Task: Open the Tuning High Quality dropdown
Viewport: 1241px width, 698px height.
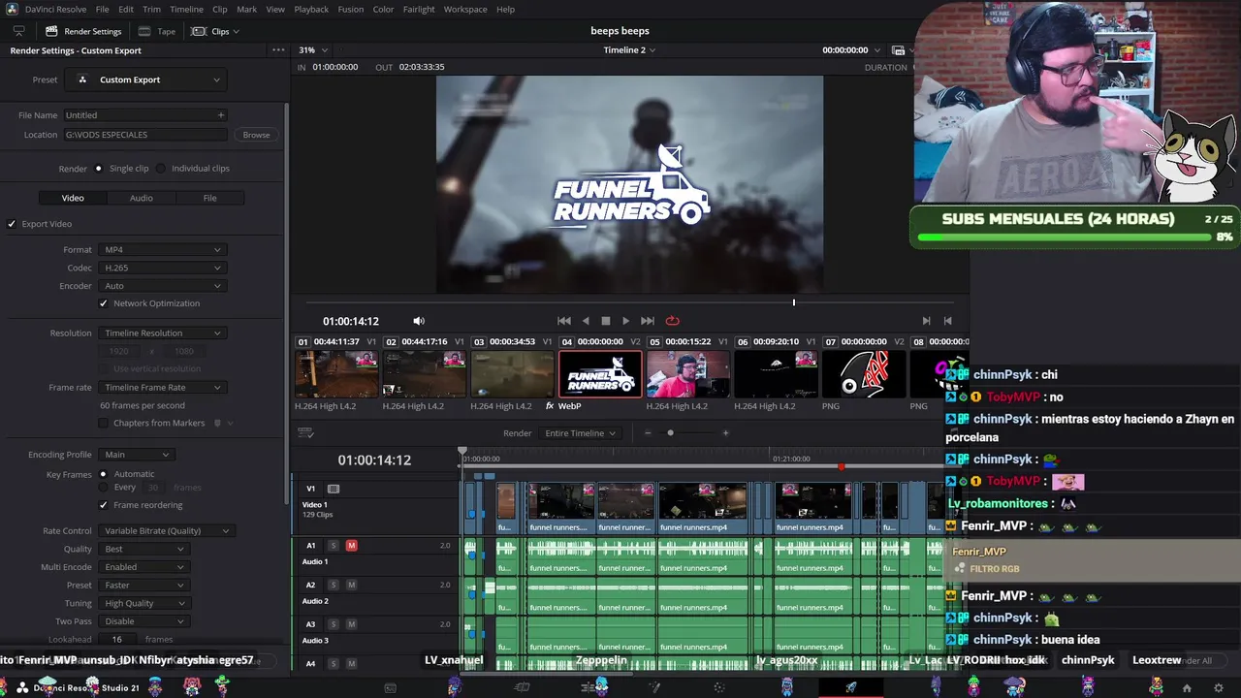Action: click(x=143, y=603)
